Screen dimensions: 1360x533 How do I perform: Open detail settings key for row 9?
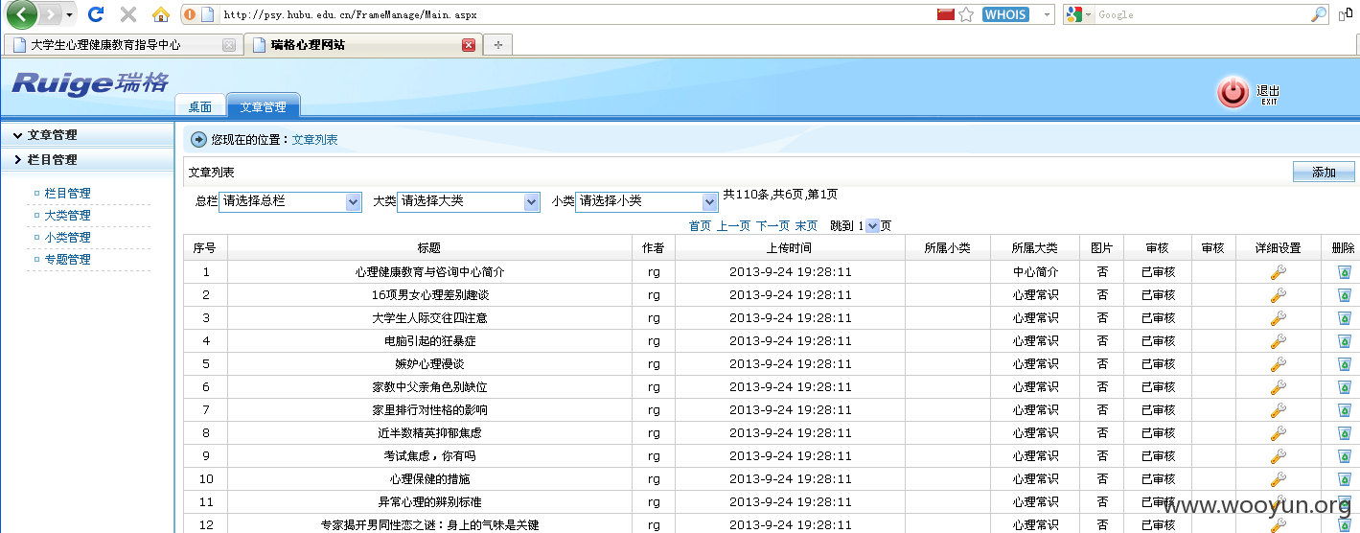click(x=1278, y=456)
